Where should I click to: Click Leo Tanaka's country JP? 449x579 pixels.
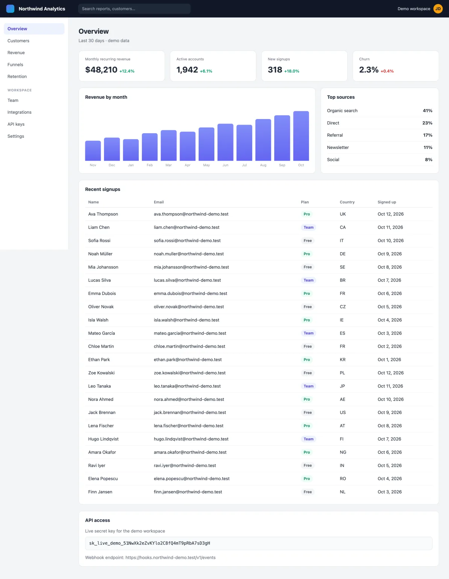click(x=342, y=386)
